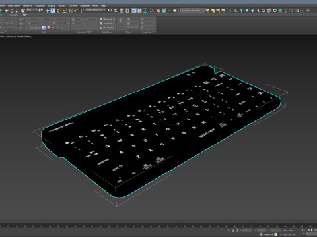Click the Mirror tool icon
317x237 pixels.
(110, 10)
